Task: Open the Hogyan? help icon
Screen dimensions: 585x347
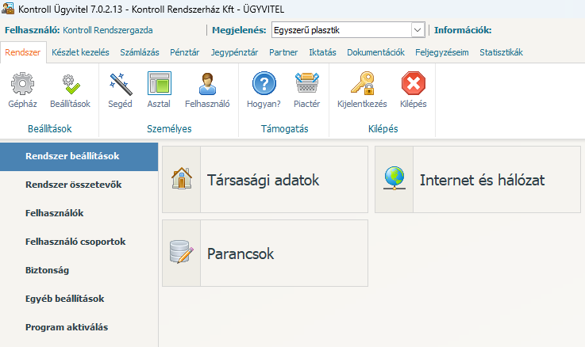Action: (x=264, y=85)
